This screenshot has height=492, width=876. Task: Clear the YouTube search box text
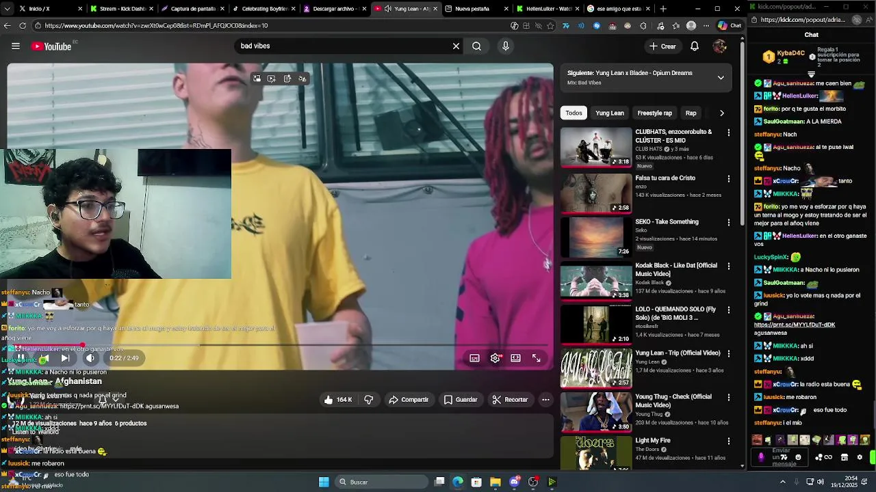point(456,46)
